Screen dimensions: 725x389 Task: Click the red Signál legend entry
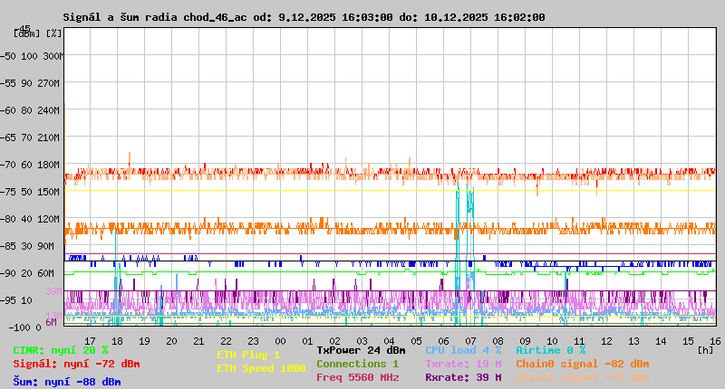[x=76, y=364]
